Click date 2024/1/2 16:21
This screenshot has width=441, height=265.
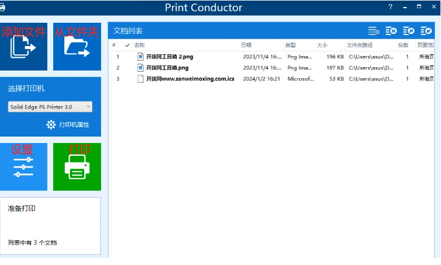[261, 79]
